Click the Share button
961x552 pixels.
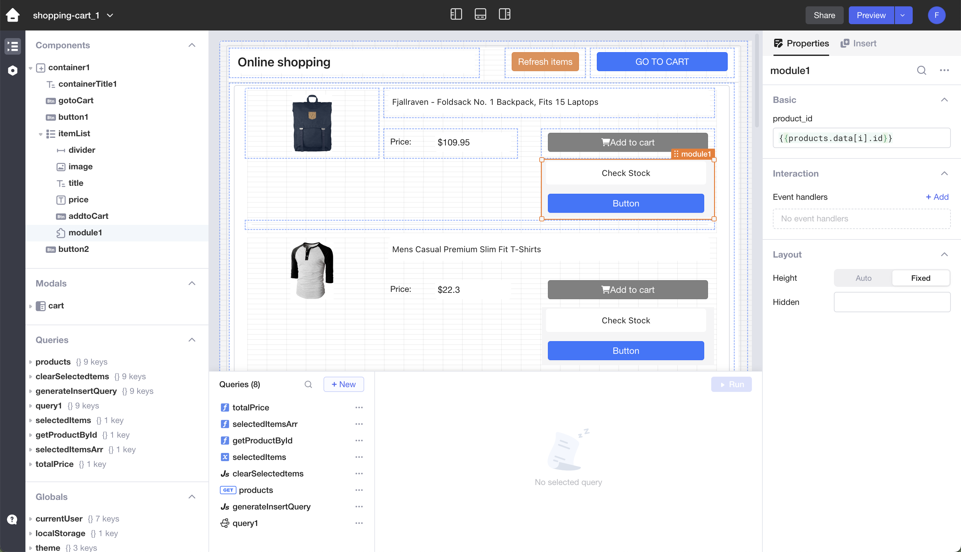[824, 15]
